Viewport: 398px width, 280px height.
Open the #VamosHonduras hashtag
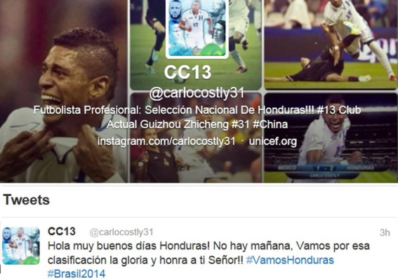pyautogui.click(x=290, y=260)
